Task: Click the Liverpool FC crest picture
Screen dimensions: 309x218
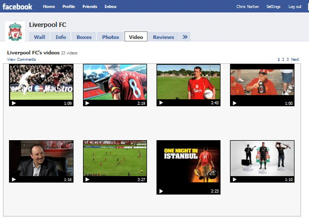Action: pos(15,31)
